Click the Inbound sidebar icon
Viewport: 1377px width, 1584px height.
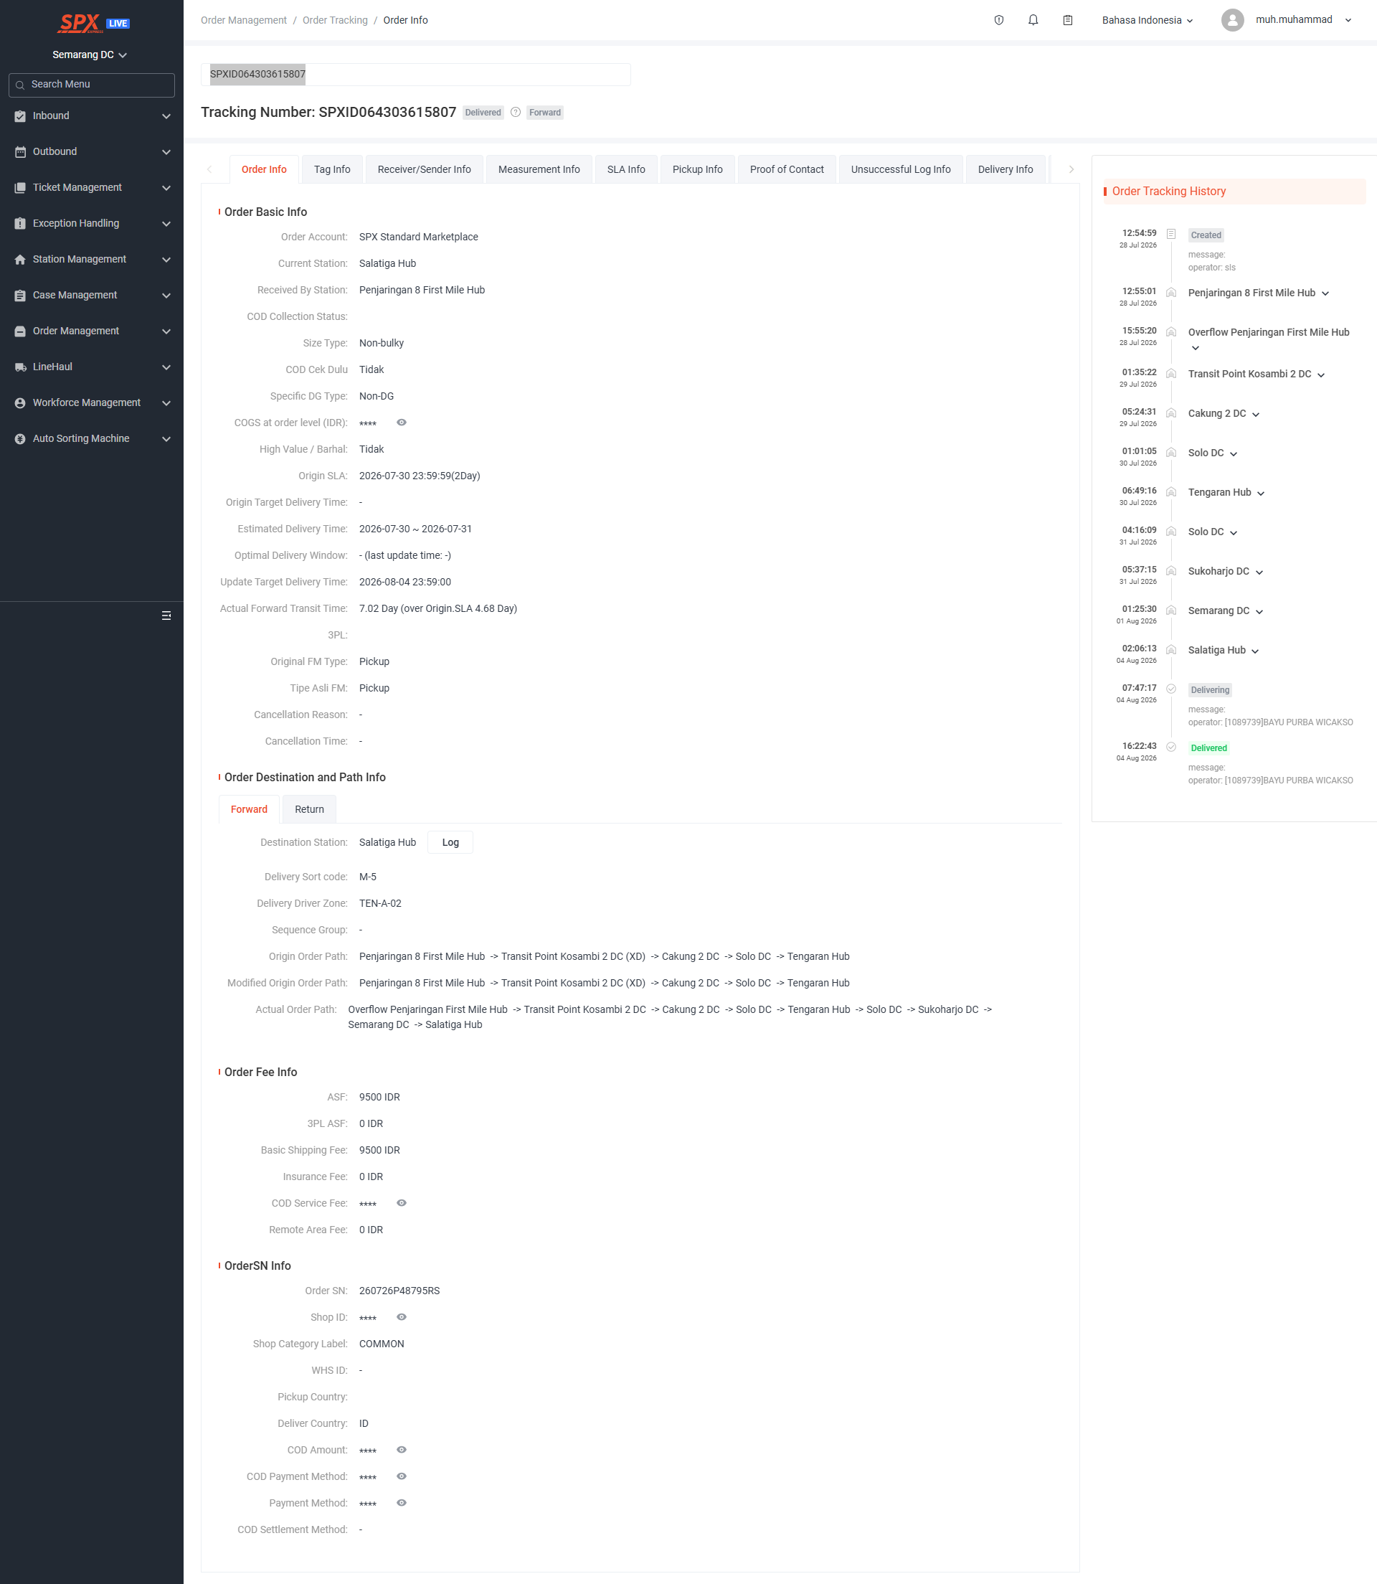pyautogui.click(x=20, y=116)
